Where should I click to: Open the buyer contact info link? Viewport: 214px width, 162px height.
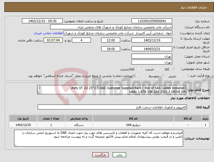48,33
